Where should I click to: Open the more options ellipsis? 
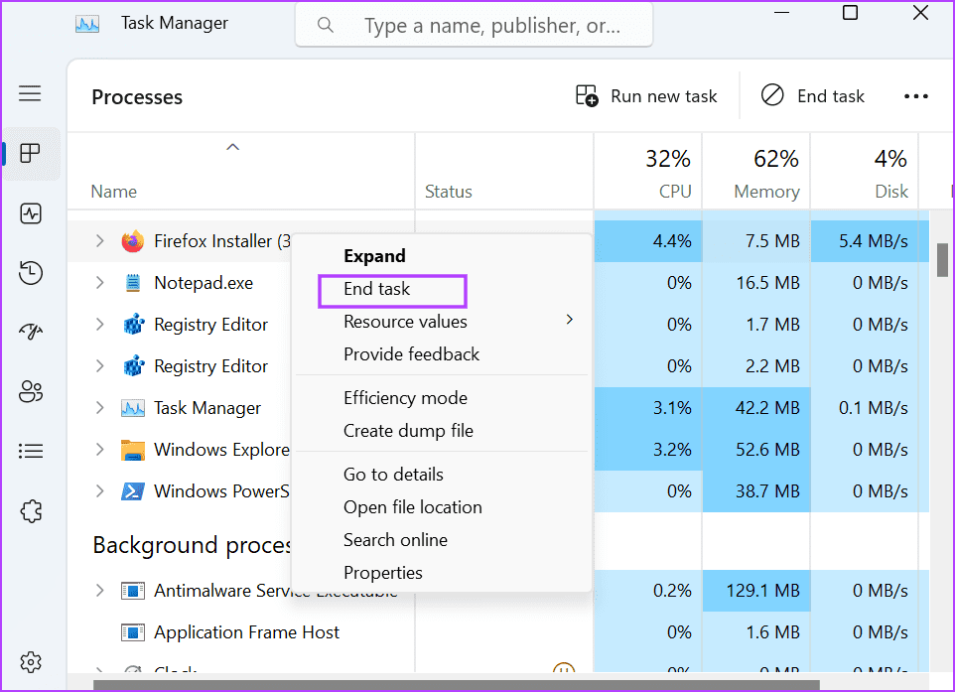[916, 96]
